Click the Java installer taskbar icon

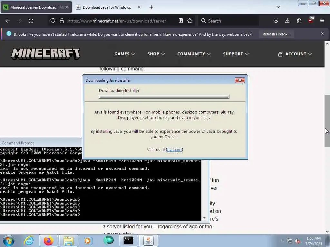pyautogui.click(x=149, y=241)
